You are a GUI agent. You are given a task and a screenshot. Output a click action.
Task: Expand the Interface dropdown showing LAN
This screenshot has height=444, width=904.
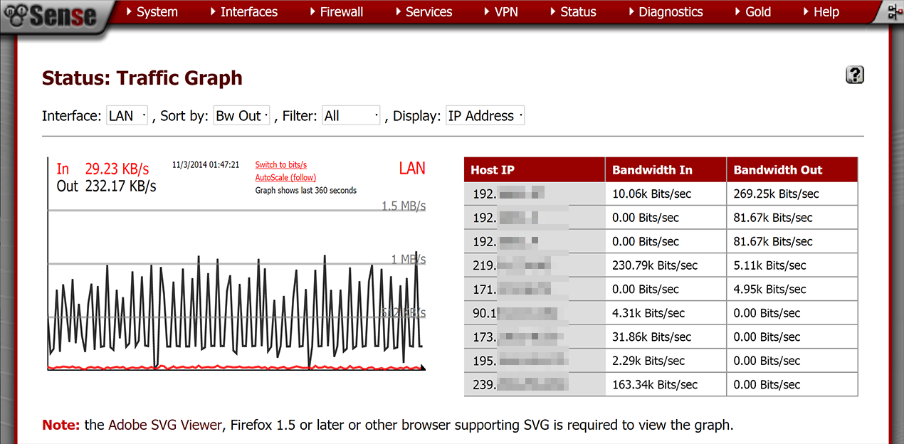(127, 116)
